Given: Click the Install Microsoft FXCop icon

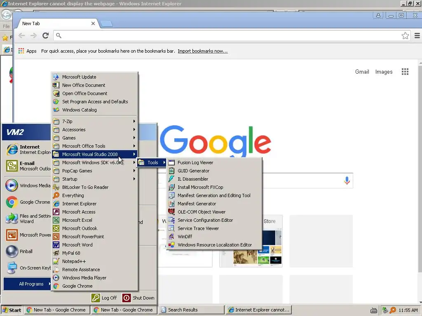Looking at the screenshot, I should pyautogui.click(x=171, y=187).
